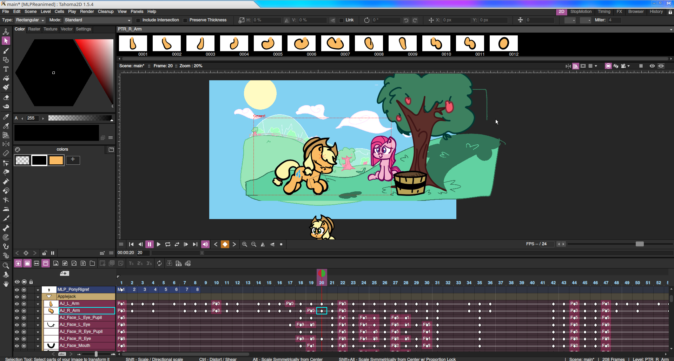The image size is (674, 361).
Task: Open the Mode dropdown set to Standard
Action: pos(97,20)
